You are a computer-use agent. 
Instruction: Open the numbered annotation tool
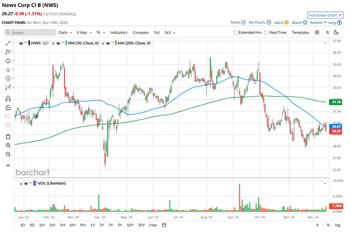[8, 79]
